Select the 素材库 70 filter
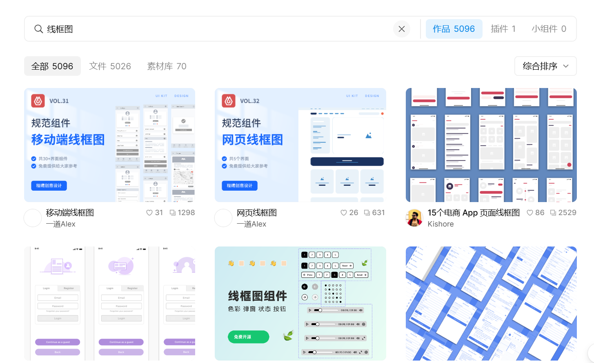Screen dimensions: 594x363 tap(167, 66)
